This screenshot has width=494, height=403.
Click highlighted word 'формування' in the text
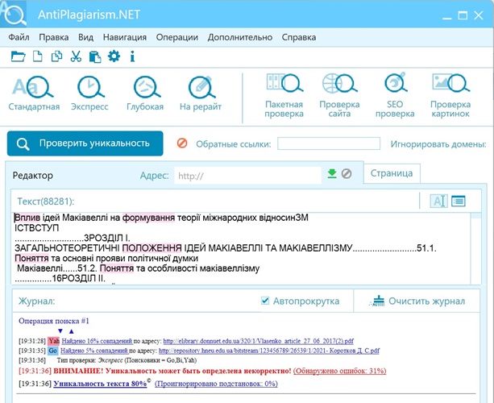point(148,218)
